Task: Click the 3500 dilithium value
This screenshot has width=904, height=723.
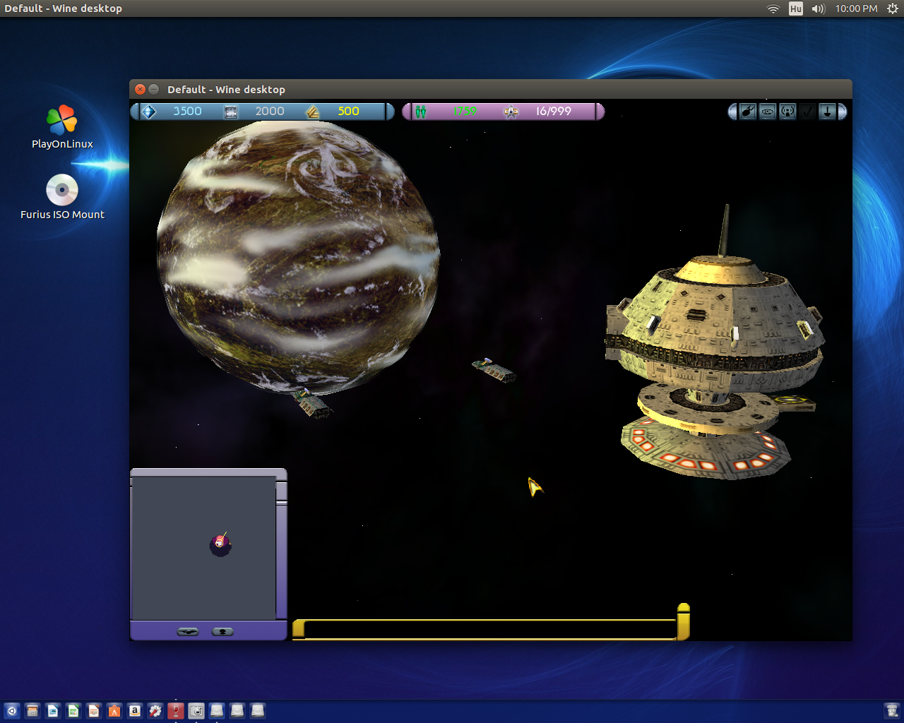Action: pos(188,112)
